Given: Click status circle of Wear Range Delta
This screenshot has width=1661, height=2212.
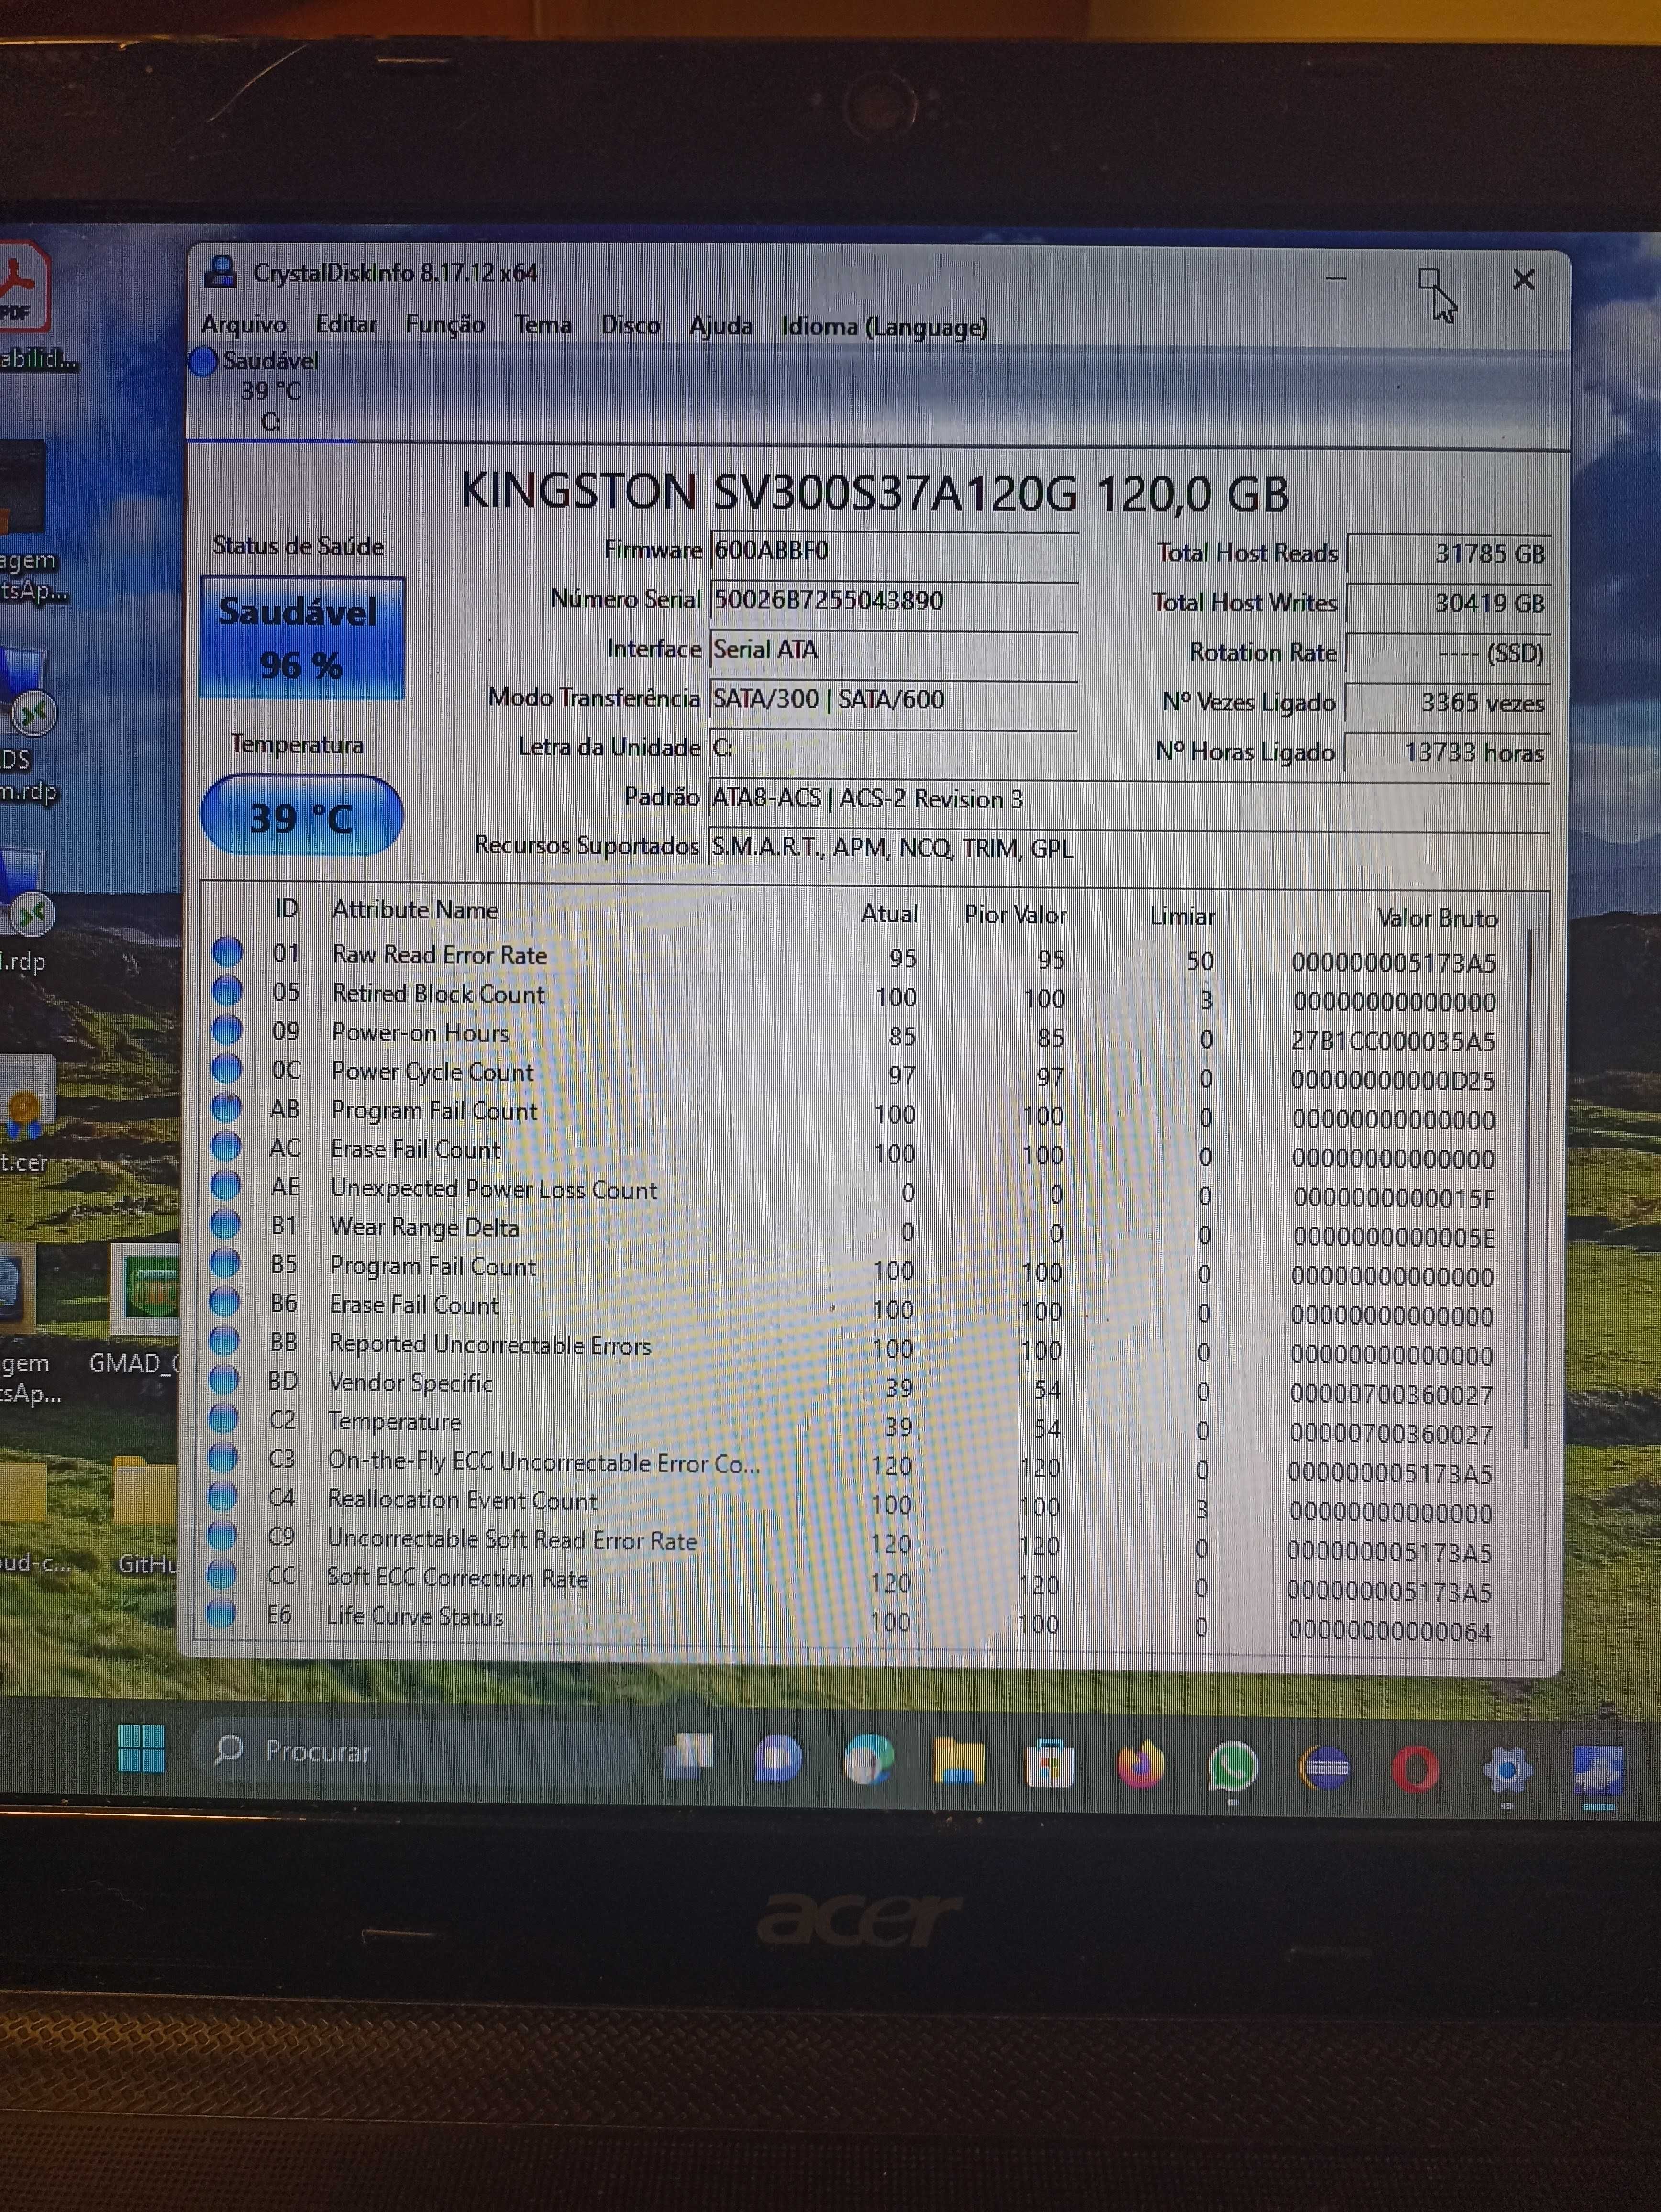Looking at the screenshot, I should pyautogui.click(x=226, y=1224).
